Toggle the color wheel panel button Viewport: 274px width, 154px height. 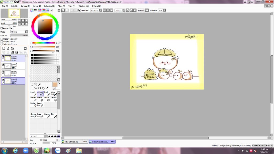tap(32, 10)
